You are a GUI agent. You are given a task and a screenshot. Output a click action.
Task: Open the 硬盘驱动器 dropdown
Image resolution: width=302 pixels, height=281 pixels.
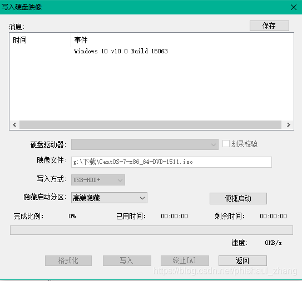tap(145, 144)
